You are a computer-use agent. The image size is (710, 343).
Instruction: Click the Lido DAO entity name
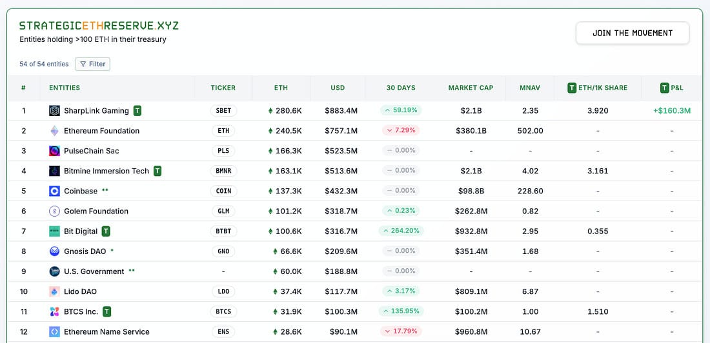80,291
